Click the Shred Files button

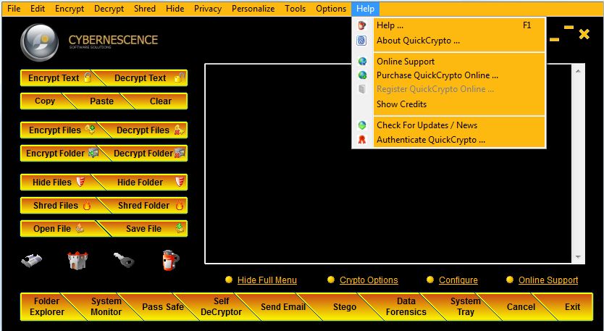click(61, 206)
